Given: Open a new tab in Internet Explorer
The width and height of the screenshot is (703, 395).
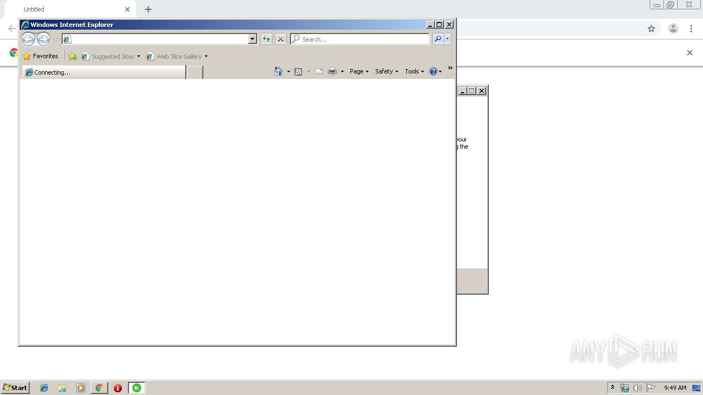Looking at the screenshot, I should click(x=195, y=72).
